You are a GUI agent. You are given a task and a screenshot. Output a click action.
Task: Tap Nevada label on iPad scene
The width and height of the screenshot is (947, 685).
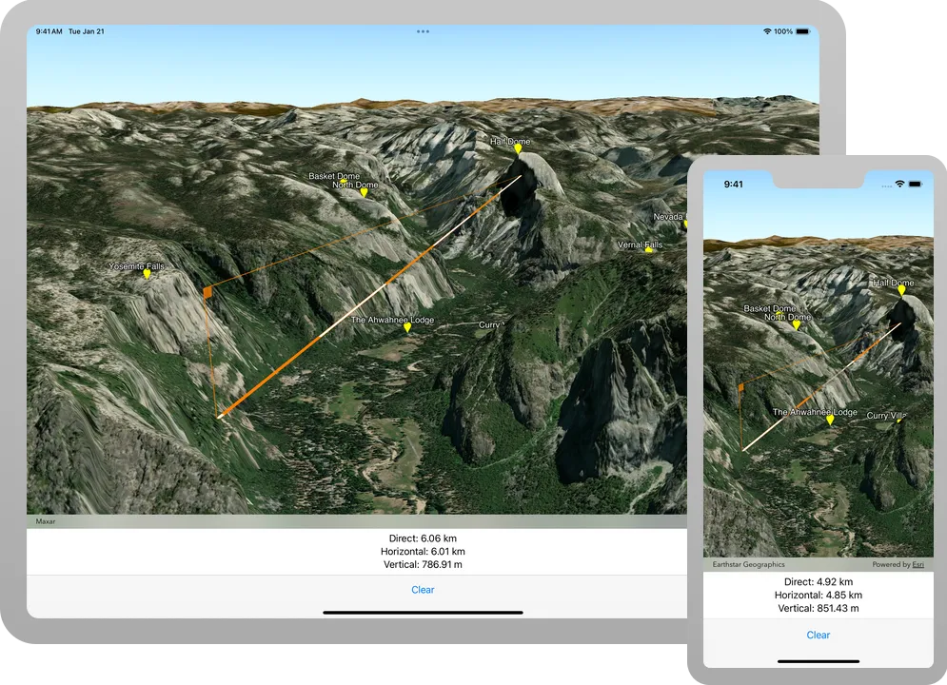pyautogui.click(x=668, y=217)
